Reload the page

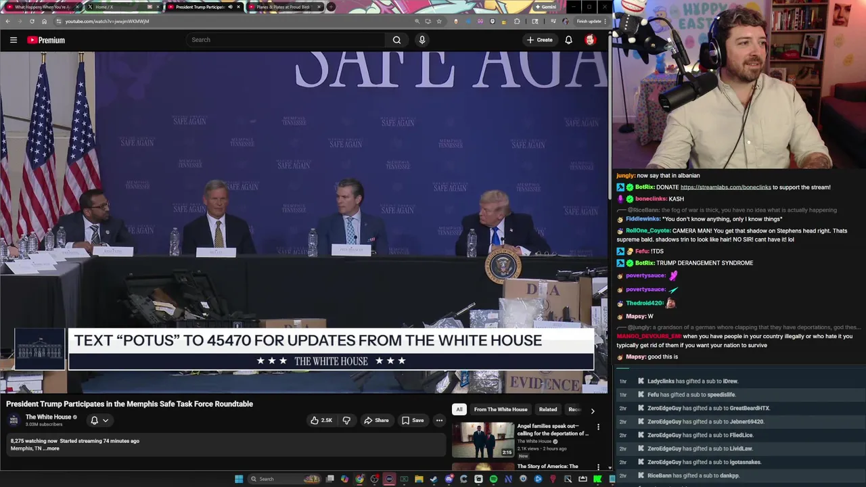click(x=32, y=21)
